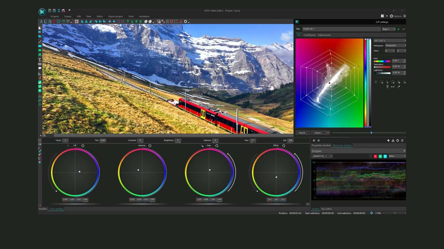Screen dimensions: 444x249
Task: Select the arrow cursor tool in left sidebar
Action: click(40, 28)
